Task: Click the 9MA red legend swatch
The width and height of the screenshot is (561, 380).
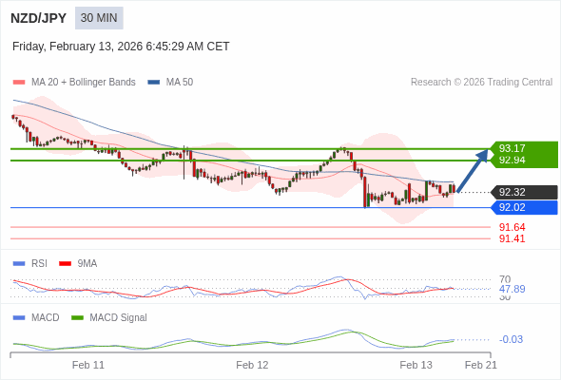Action: coord(65,264)
